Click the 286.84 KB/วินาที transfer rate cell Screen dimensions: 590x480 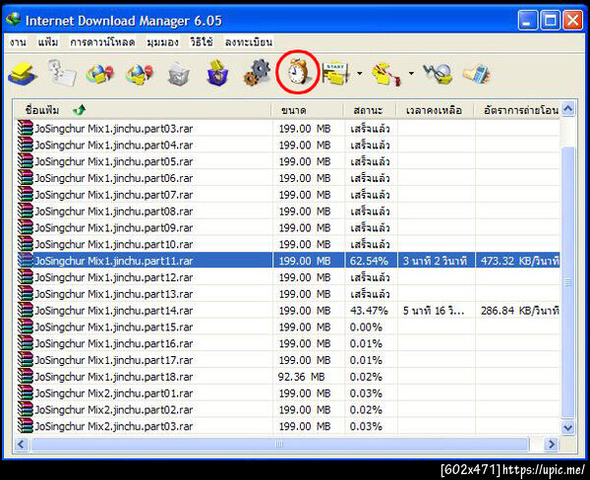coord(519,310)
